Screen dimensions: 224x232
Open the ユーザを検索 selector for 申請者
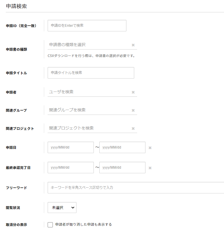point(88,92)
